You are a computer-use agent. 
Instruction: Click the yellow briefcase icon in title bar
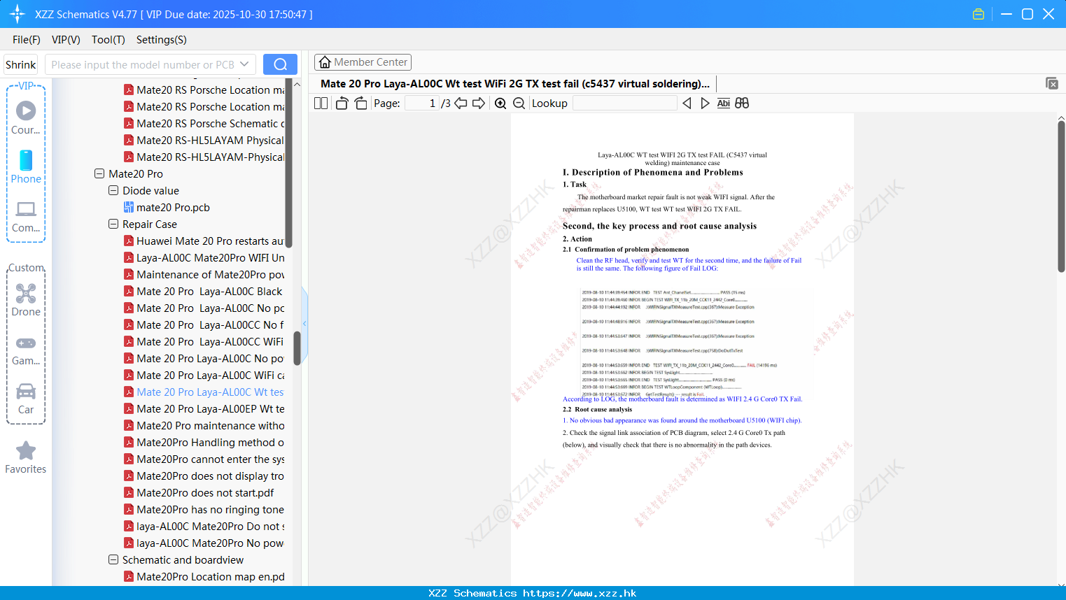point(979,14)
